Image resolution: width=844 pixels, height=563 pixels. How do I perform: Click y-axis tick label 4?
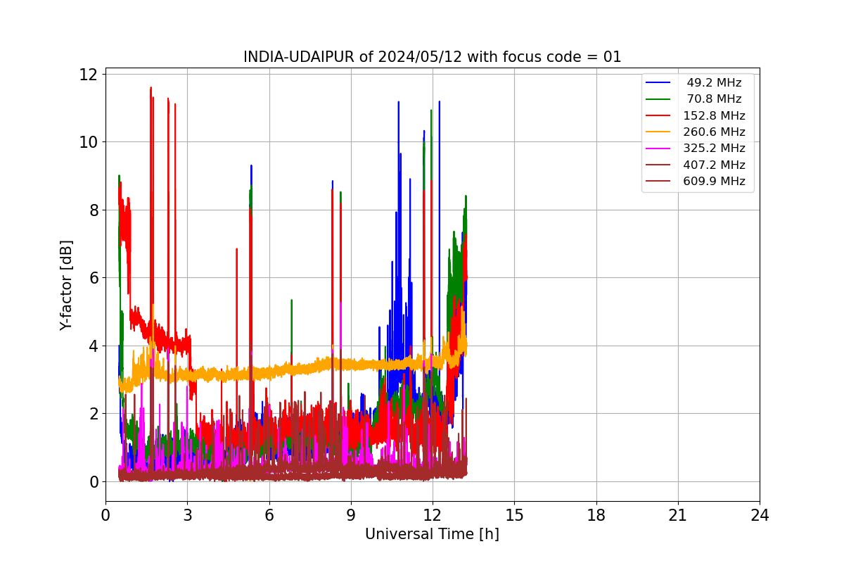pyautogui.click(x=93, y=346)
